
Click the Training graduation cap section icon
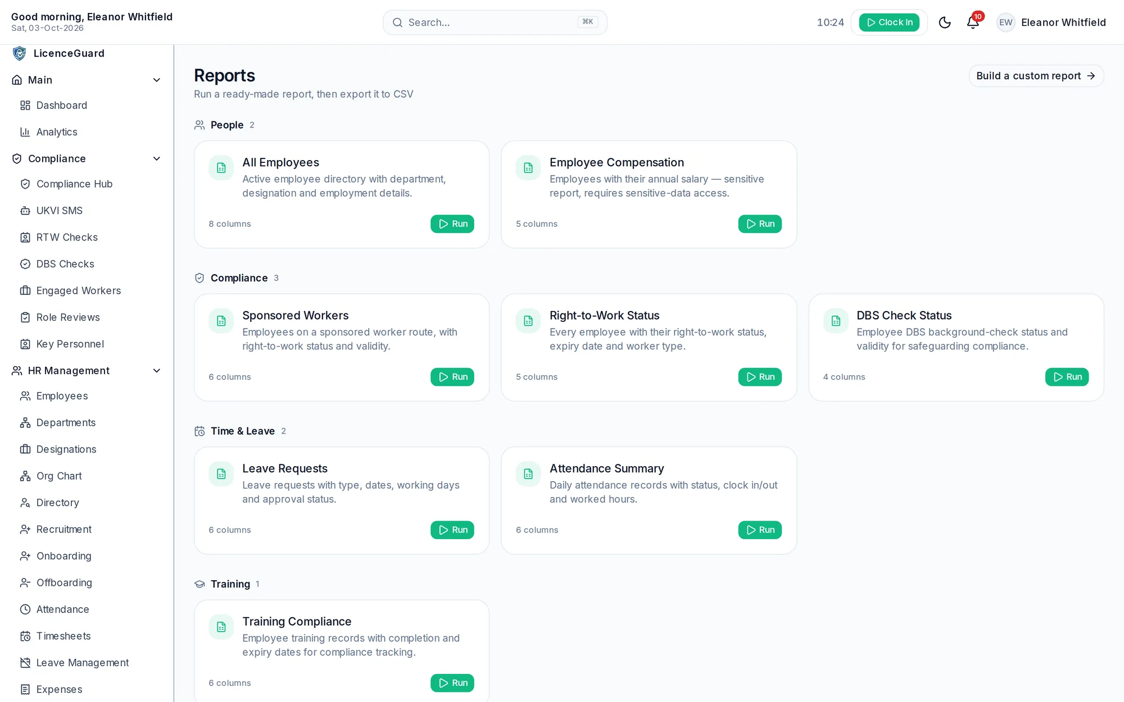[x=200, y=584]
